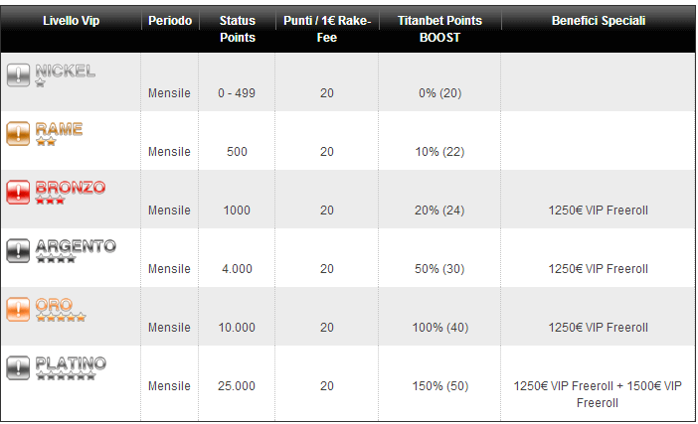This screenshot has height=424, width=698.
Task: Click the red Bronzo level badge icon
Action: click(x=18, y=193)
